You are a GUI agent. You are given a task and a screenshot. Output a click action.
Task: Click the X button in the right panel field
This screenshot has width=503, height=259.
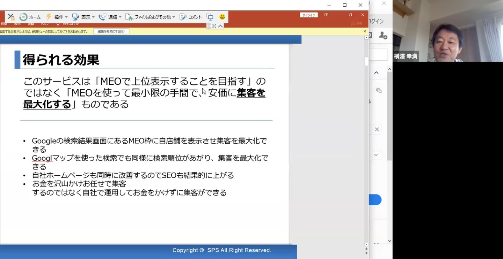tap(377, 129)
